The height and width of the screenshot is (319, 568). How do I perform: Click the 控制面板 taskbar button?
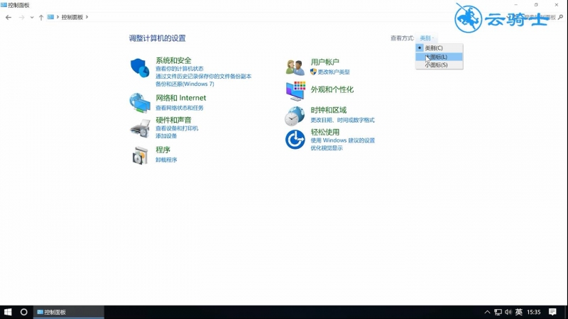click(68, 312)
